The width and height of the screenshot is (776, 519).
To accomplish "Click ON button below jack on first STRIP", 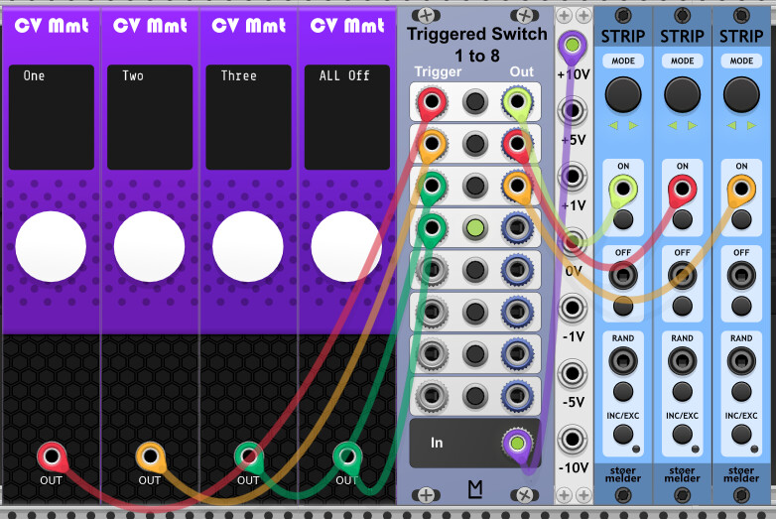I will (x=623, y=219).
